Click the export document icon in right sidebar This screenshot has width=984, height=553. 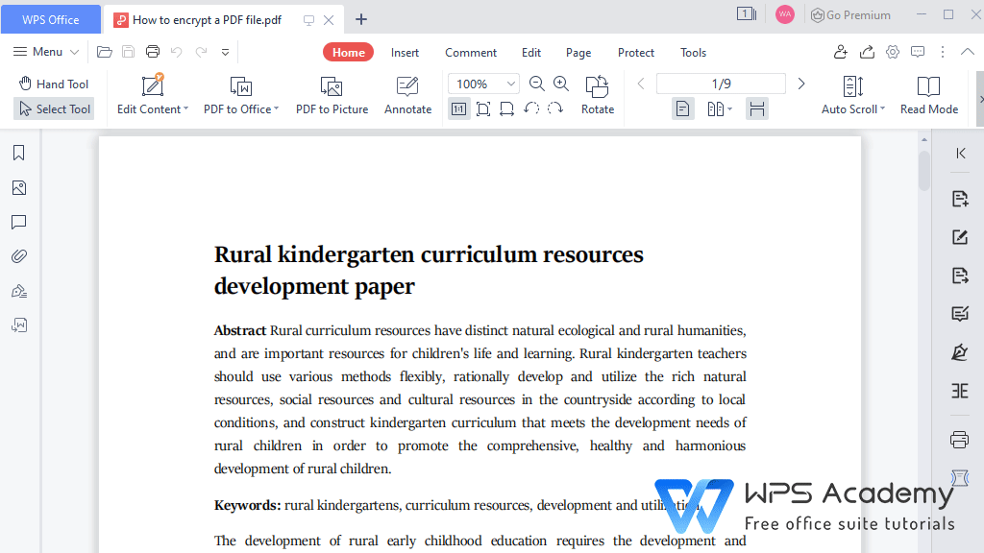point(960,276)
